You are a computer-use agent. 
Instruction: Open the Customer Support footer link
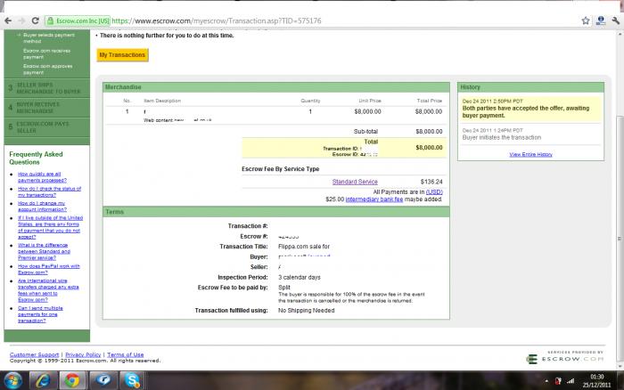pyautogui.click(x=34, y=354)
